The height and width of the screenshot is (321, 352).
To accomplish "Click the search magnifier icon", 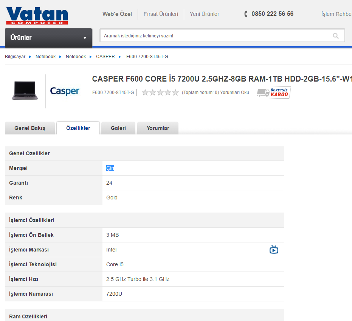I will click(336, 35).
